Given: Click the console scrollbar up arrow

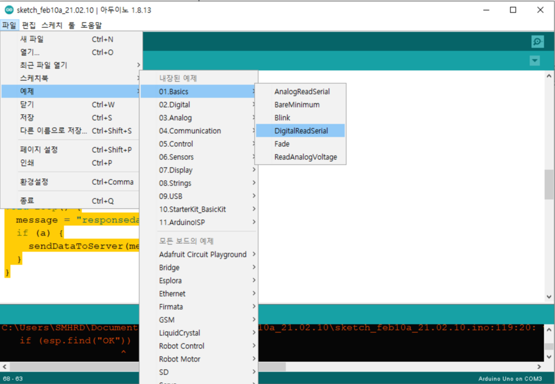Looking at the screenshot, I should pos(549,329).
